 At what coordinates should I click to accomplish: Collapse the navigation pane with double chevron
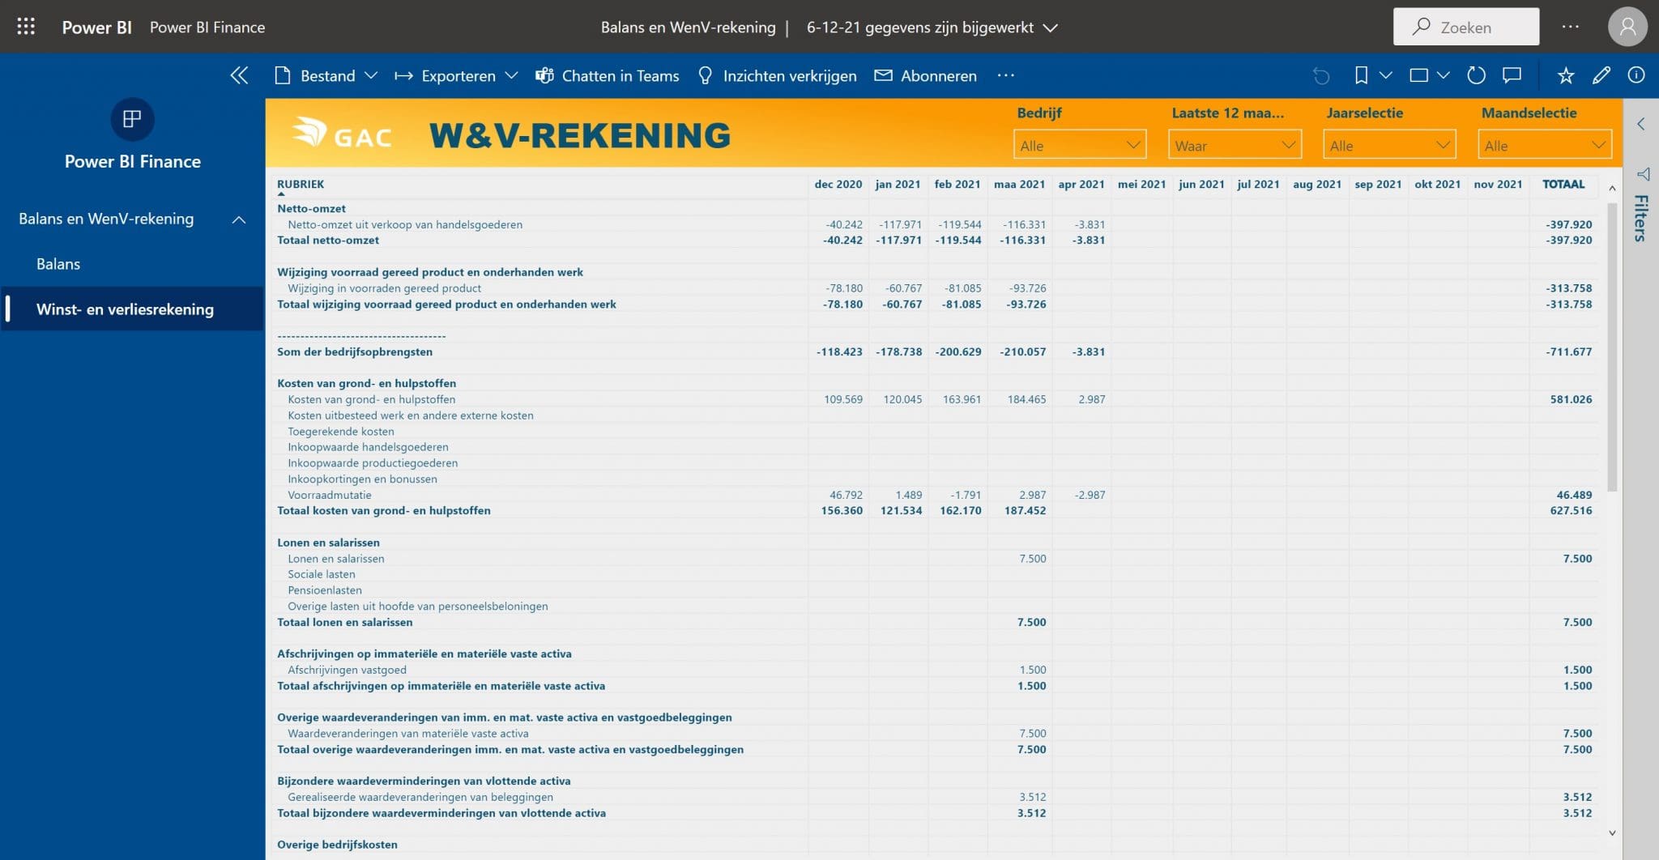point(239,75)
